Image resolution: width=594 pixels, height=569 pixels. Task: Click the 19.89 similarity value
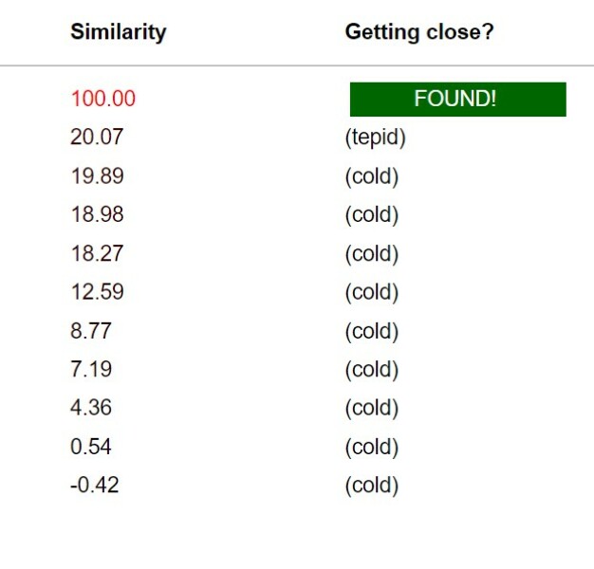97,176
